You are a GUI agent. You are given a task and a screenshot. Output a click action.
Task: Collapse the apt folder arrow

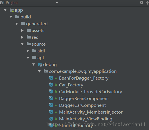coord(28,58)
